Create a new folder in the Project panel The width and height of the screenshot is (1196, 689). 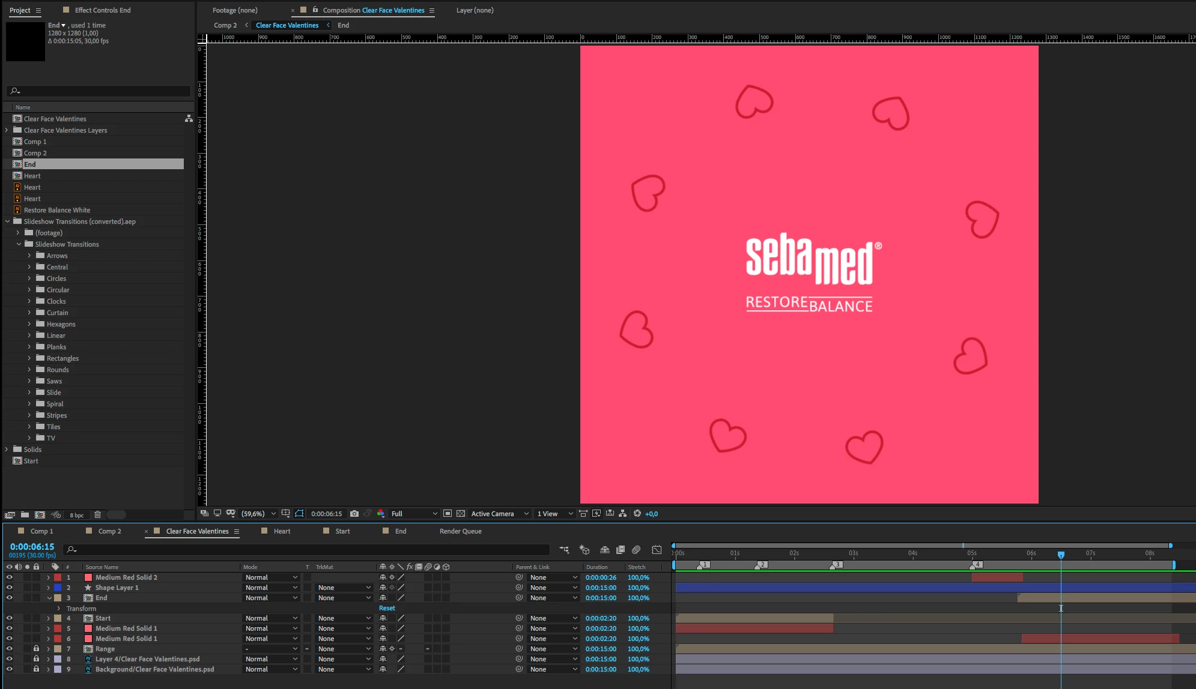click(x=25, y=515)
